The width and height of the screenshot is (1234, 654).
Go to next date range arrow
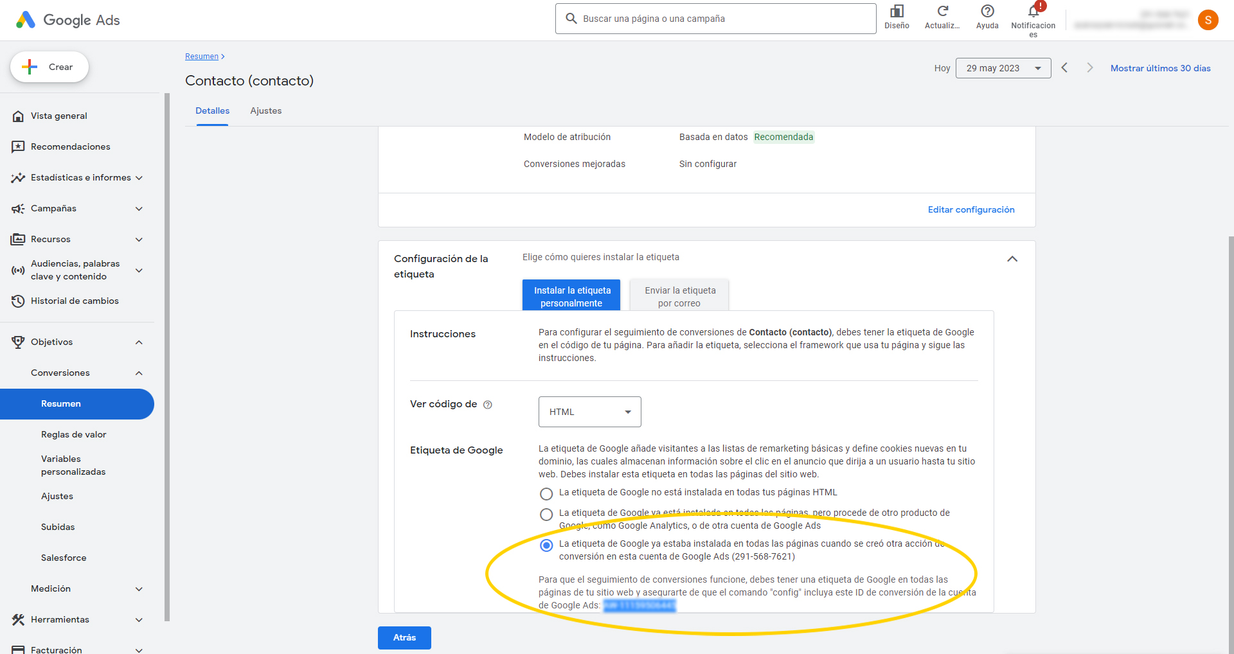[x=1090, y=67]
